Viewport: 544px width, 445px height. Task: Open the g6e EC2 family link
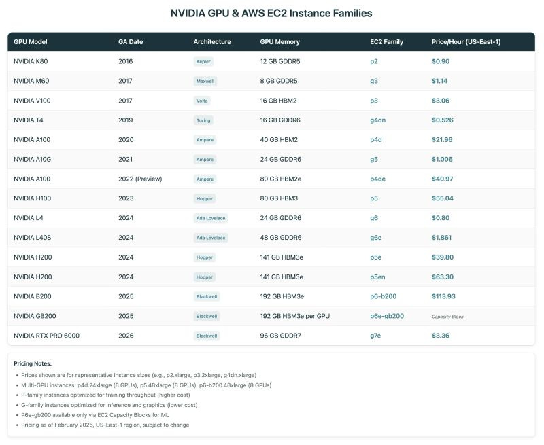coord(376,238)
